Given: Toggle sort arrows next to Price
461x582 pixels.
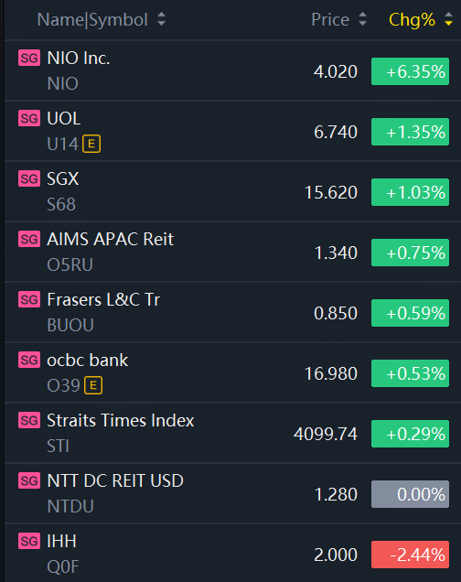Looking at the screenshot, I should pos(363,19).
